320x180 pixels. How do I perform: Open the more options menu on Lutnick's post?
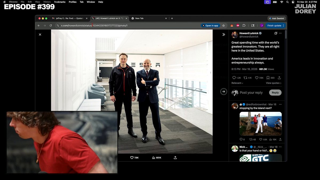(x=280, y=33)
